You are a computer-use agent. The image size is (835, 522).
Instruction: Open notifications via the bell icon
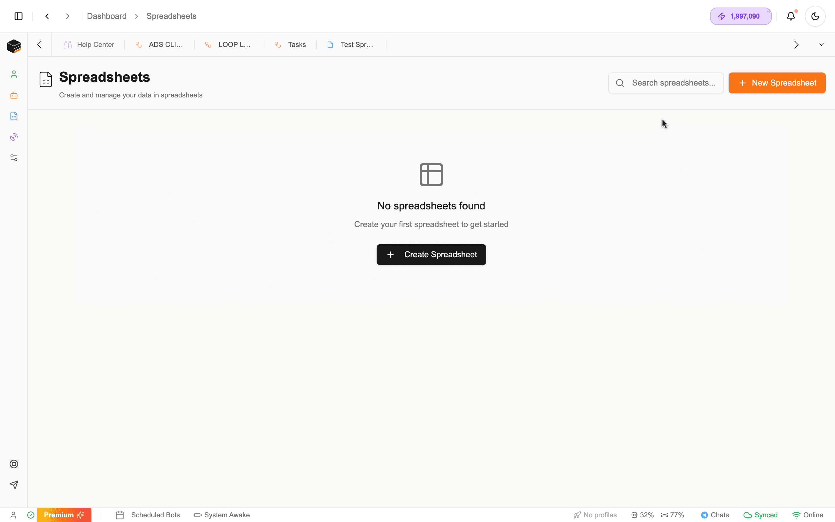point(791,16)
